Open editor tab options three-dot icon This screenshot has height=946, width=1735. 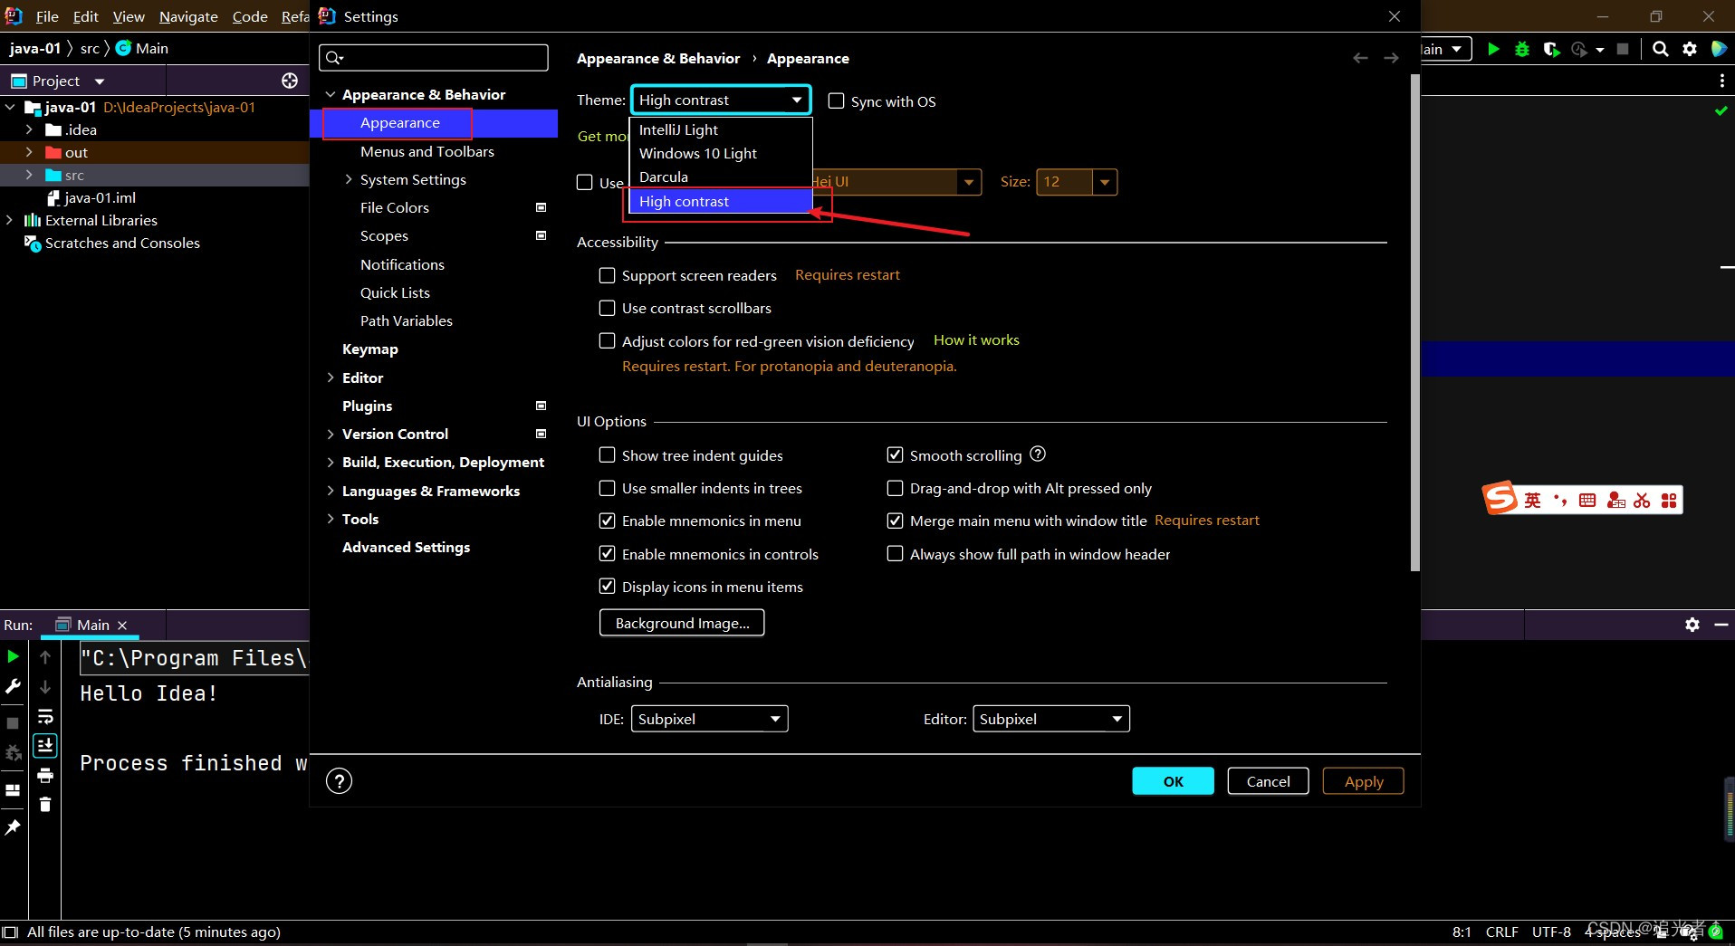(x=1721, y=81)
